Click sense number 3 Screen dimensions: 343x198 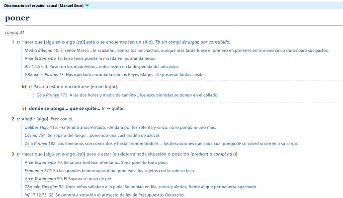[13, 154]
